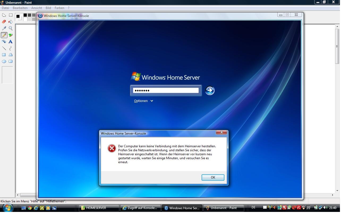Activate the Magnifier tool in Paint
The height and width of the screenshot is (218, 345).
click(11, 28)
